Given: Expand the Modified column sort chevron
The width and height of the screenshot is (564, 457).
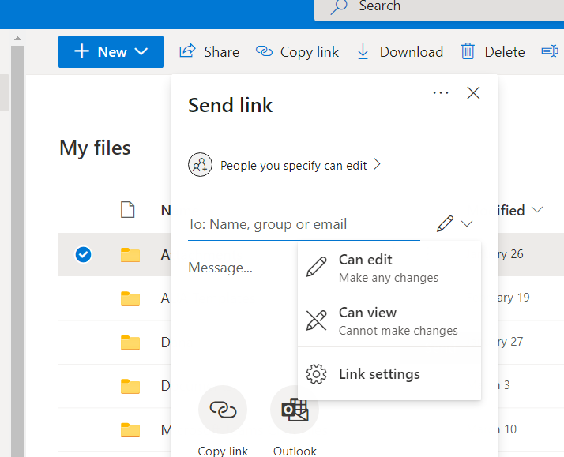Looking at the screenshot, I should coord(538,210).
